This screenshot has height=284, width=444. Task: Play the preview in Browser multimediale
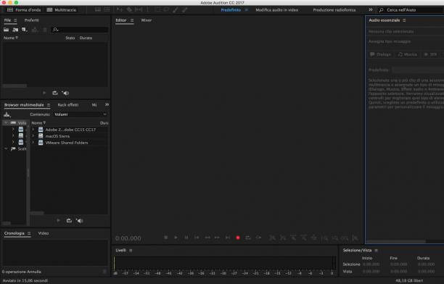[x=58, y=221]
